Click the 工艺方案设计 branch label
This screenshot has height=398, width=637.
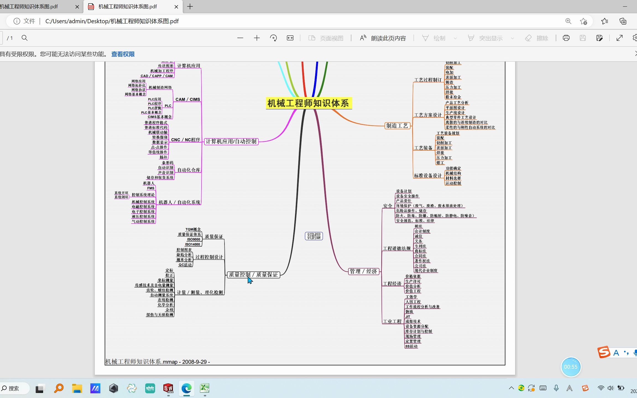[x=428, y=115]
